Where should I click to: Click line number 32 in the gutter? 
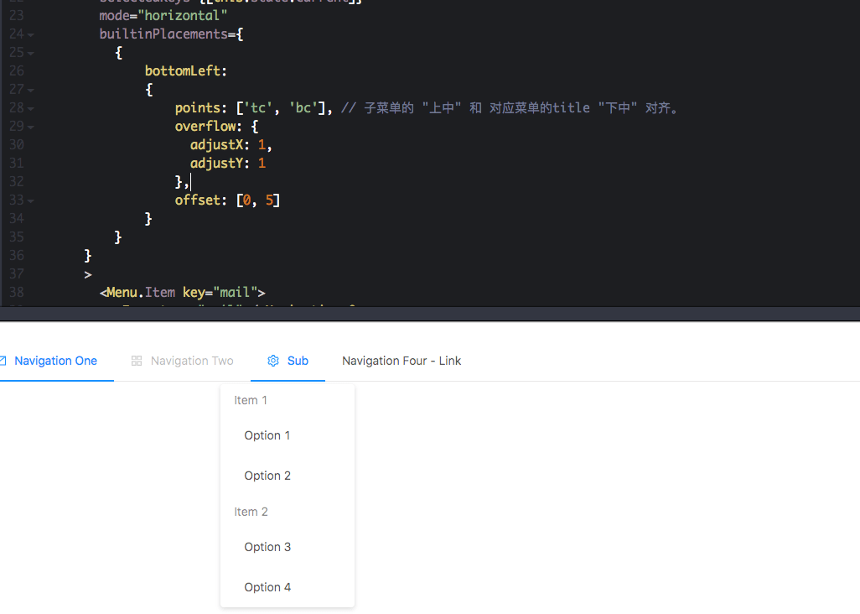pos(16,182)
